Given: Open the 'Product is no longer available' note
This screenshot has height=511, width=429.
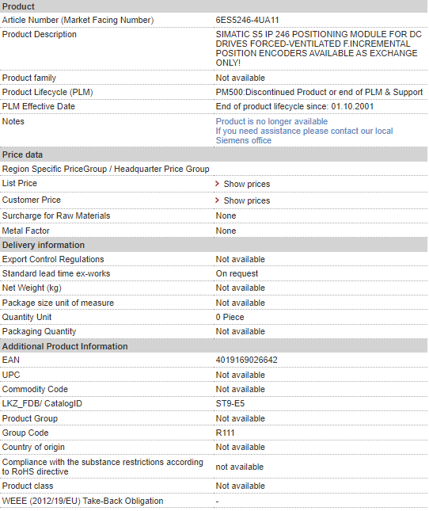Looking at the screenshot, I should pyautogui.click(x=271, y=121).
